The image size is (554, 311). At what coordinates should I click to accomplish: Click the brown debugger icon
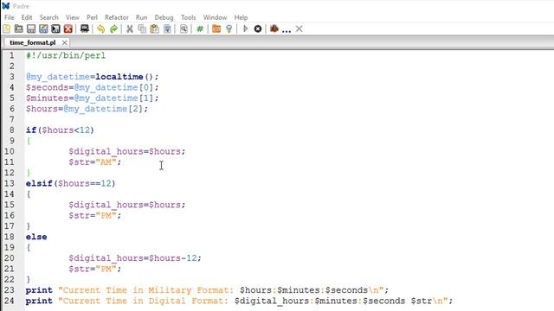274,29
